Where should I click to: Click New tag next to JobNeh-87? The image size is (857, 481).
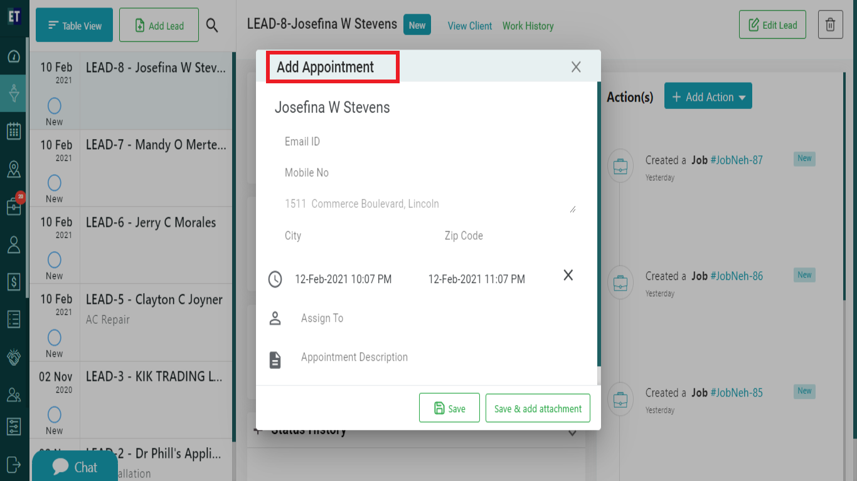[804, 158]
